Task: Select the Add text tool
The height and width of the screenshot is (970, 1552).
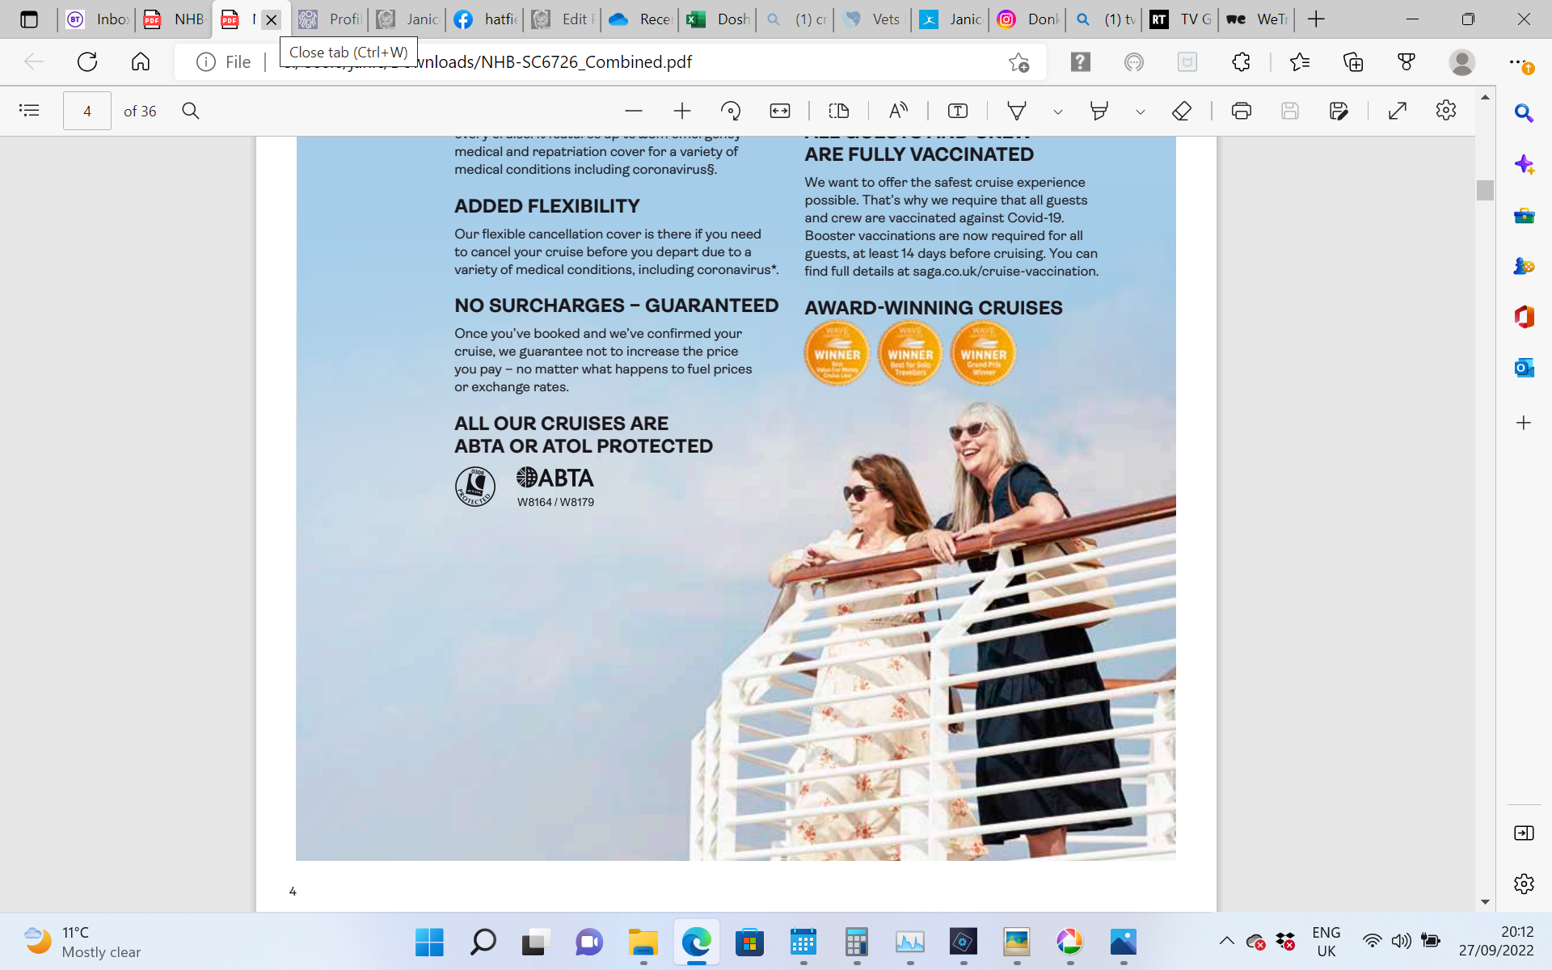Action: point(958,111)
